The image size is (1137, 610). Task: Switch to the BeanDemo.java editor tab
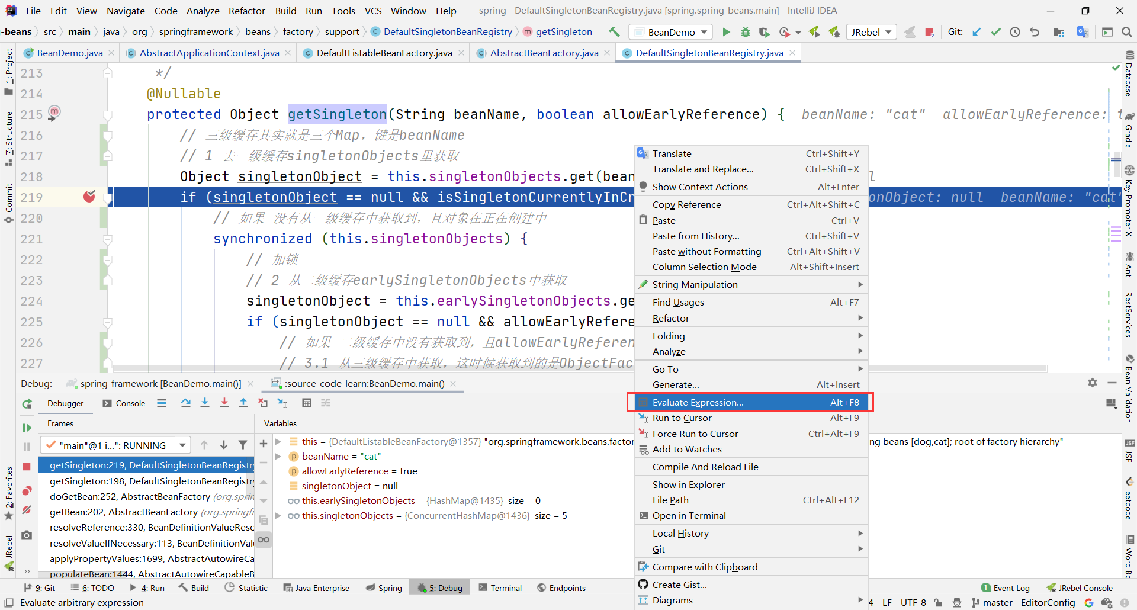69,53
